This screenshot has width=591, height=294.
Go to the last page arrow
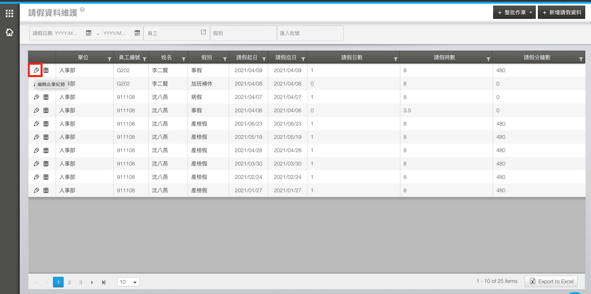(104, 282)
